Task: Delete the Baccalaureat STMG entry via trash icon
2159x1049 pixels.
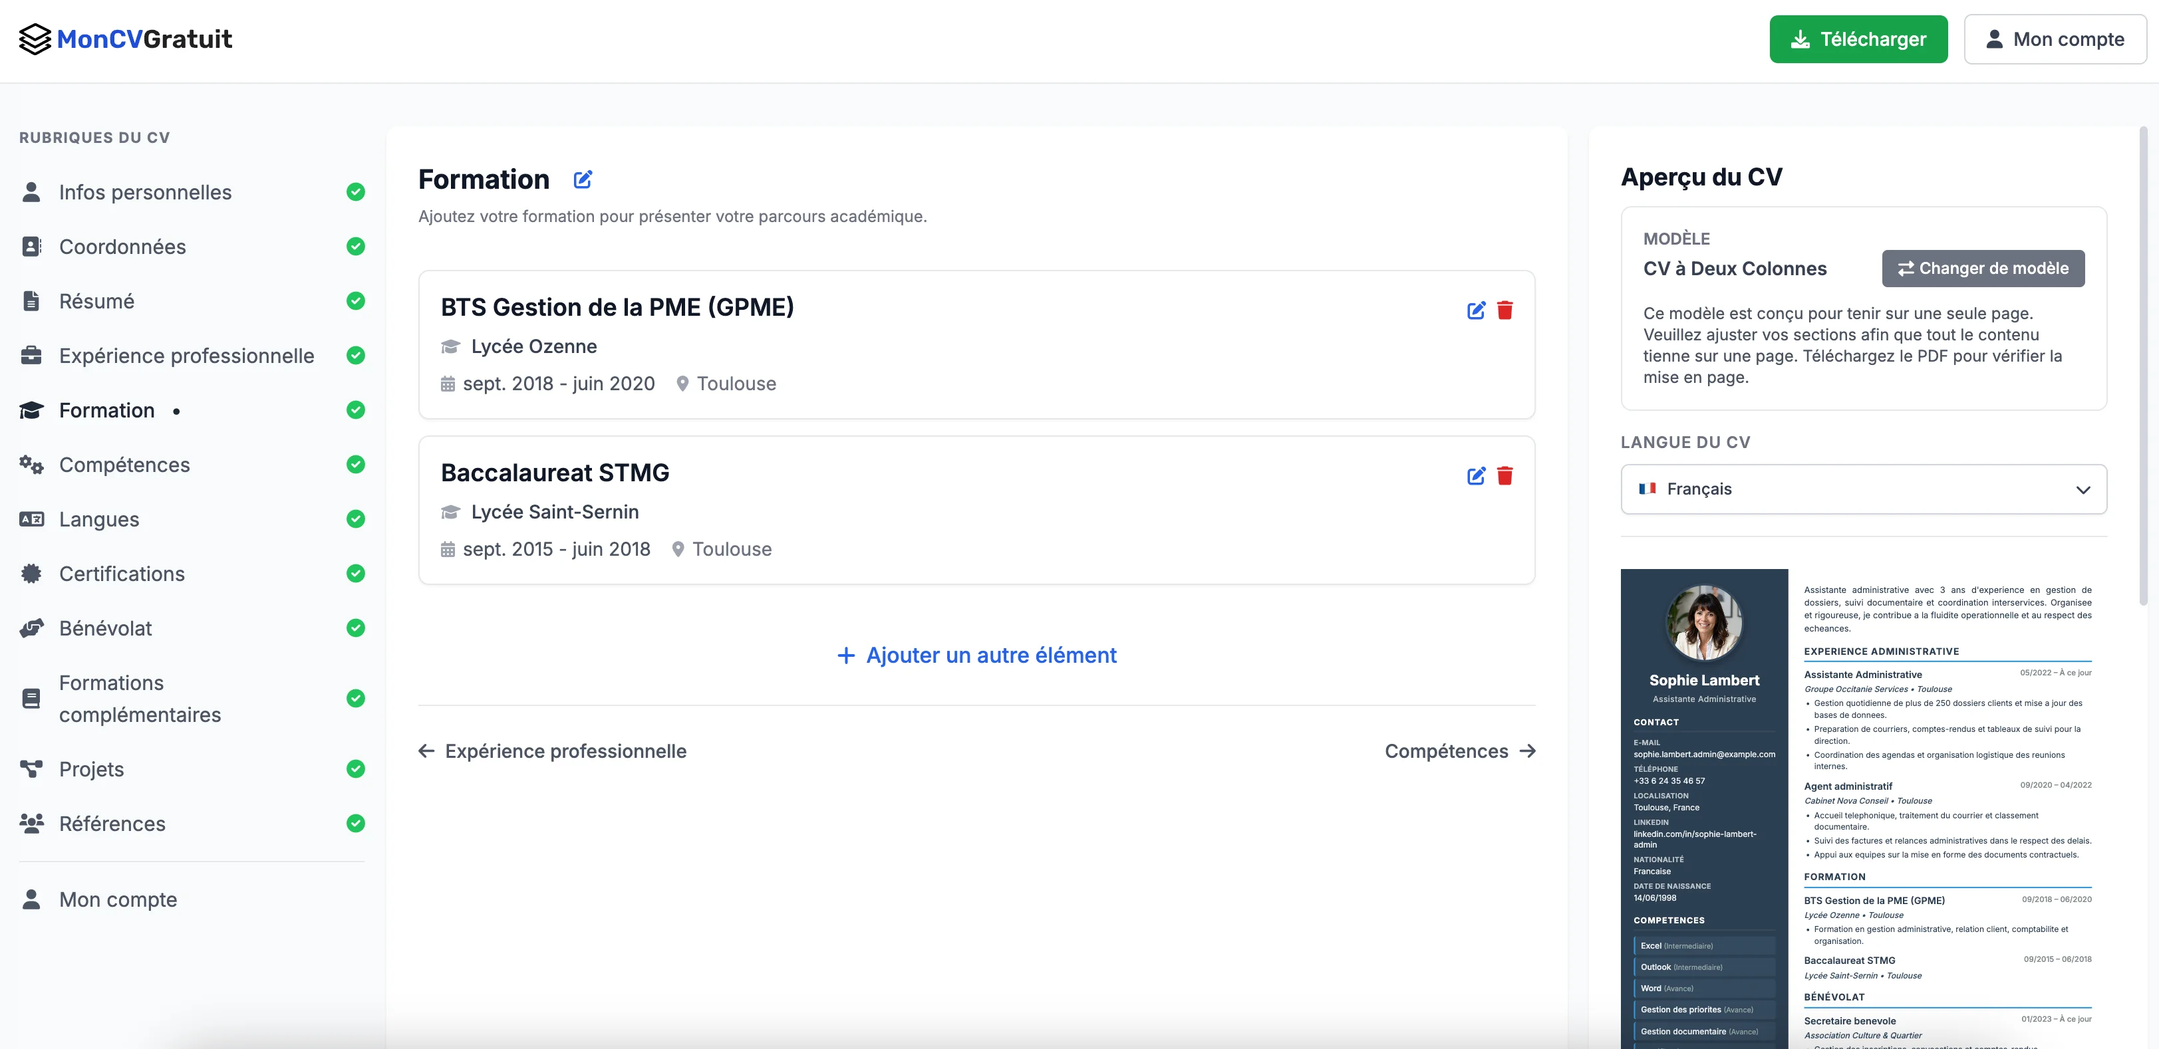Action: point(1505,475)
